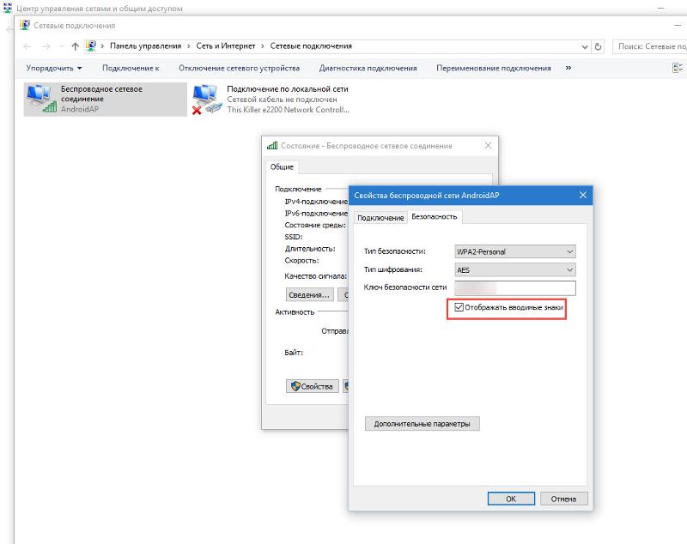
Task: Open the dropdown after the back and forward arrows
Action: (61, 46)
